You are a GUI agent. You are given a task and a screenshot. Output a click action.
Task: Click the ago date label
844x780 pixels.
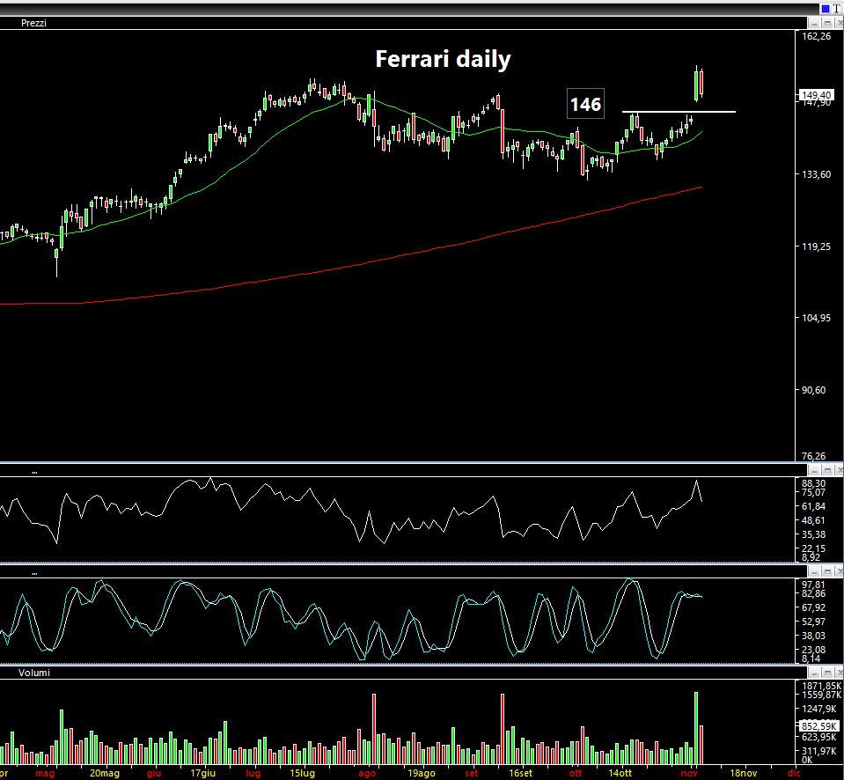coord(367,774)
